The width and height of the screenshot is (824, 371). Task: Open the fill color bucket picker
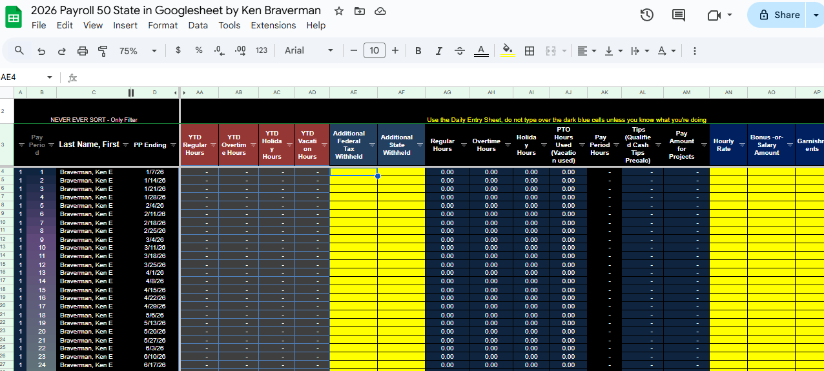tap(508, 50)
